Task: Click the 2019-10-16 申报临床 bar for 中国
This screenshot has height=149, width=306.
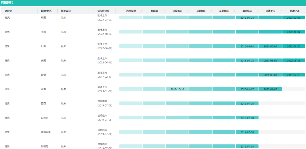Action: (177, 89)
